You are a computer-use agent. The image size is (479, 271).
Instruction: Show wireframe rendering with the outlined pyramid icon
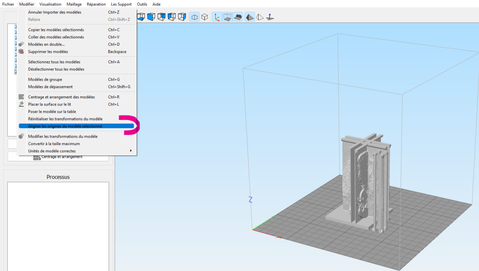[x=260, y=17]
